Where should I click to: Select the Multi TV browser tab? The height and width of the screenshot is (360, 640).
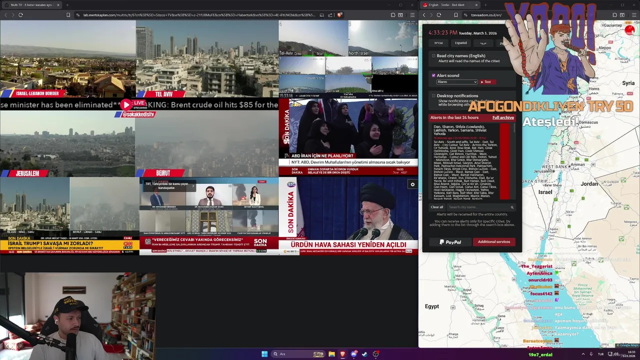31,5
